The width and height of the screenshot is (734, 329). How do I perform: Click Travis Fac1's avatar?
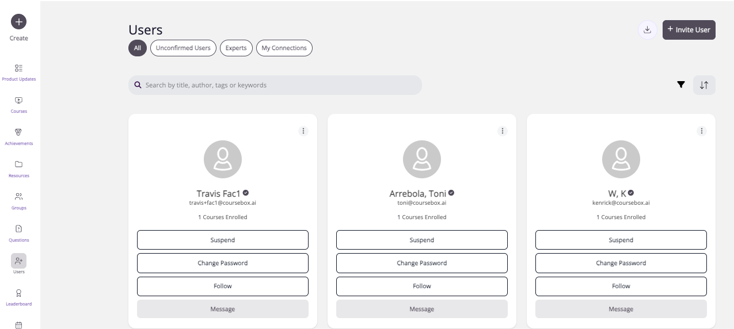223,159
